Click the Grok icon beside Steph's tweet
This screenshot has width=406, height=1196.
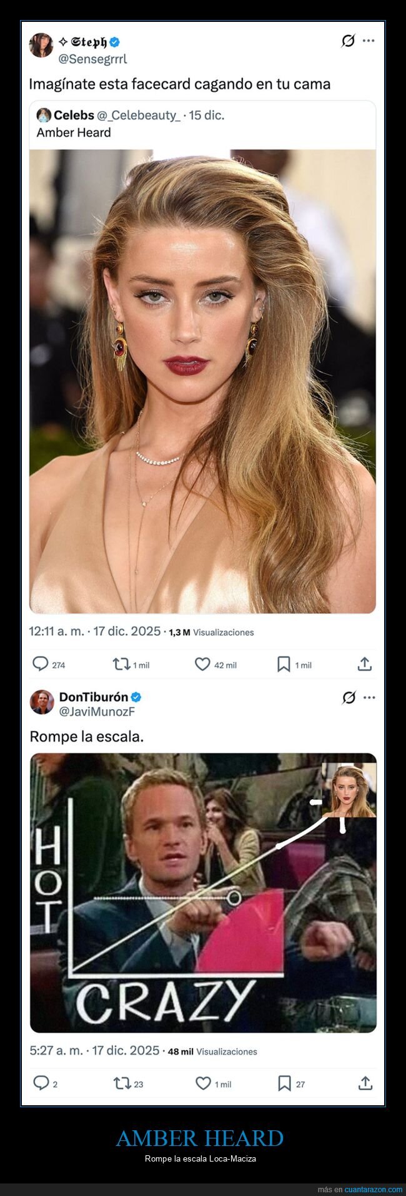pos(348,41)
